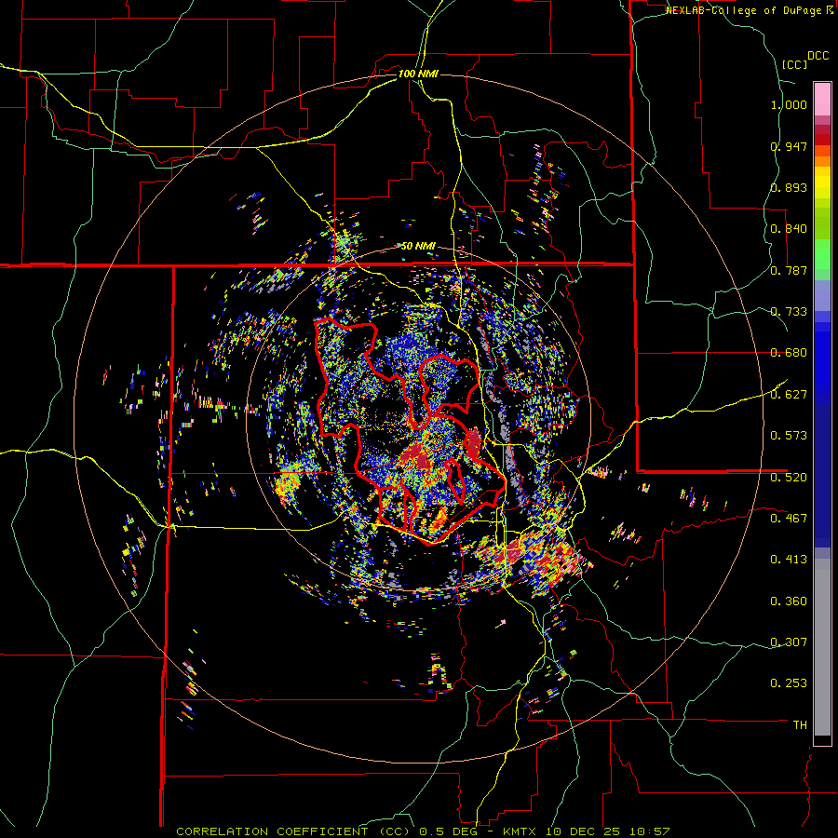Click the bright green color bar segment
The image size is (838, 838).
[822, 254]
